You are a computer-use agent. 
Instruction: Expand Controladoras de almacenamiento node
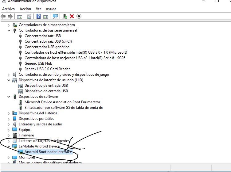pos(9,25)
